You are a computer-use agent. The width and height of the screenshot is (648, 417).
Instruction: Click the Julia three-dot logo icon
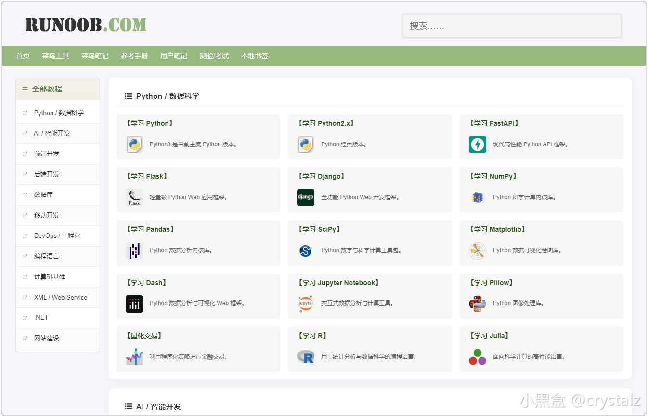pyautogui.click(x=478, y=357)
